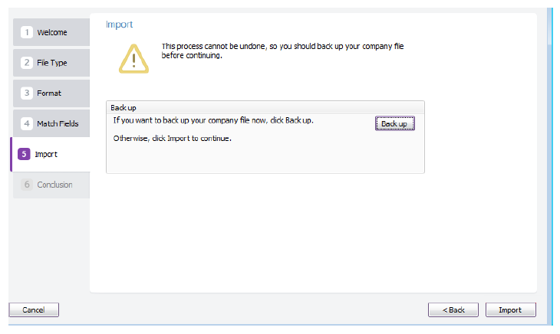
Task: Select step number 2 badge
Action: [26, 63]
